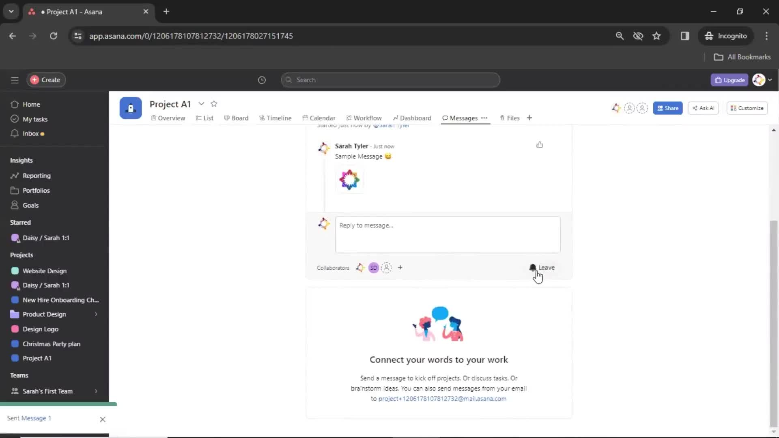Click the Messages tab in Project A1
This screenshot has height=438, width=779.
point(463,118)
